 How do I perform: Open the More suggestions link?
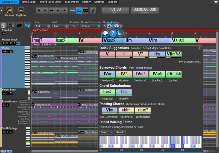[x=190, y=62]
